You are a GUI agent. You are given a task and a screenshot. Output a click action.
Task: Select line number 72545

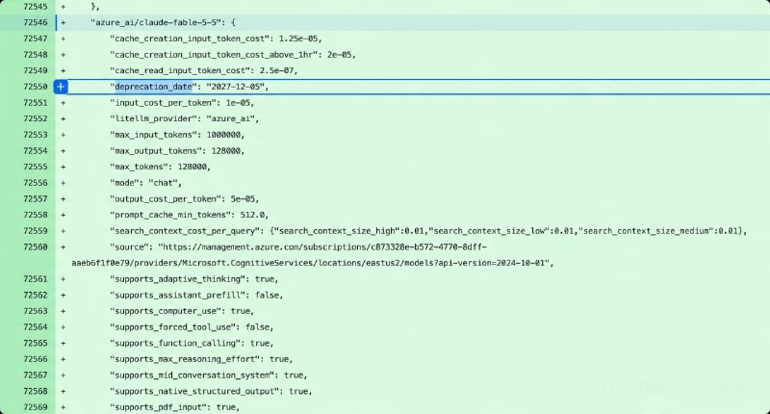(36, 7)
